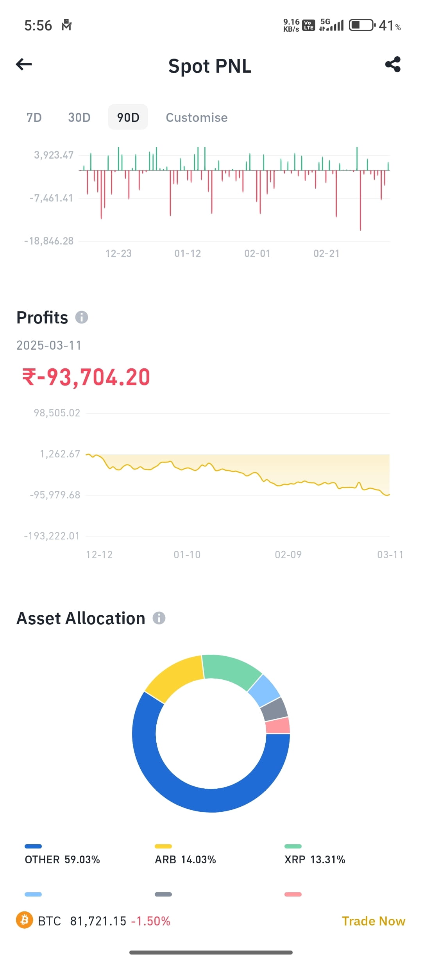
Task: Open the Asset Allocation info icon
Action: pos(159,618)
